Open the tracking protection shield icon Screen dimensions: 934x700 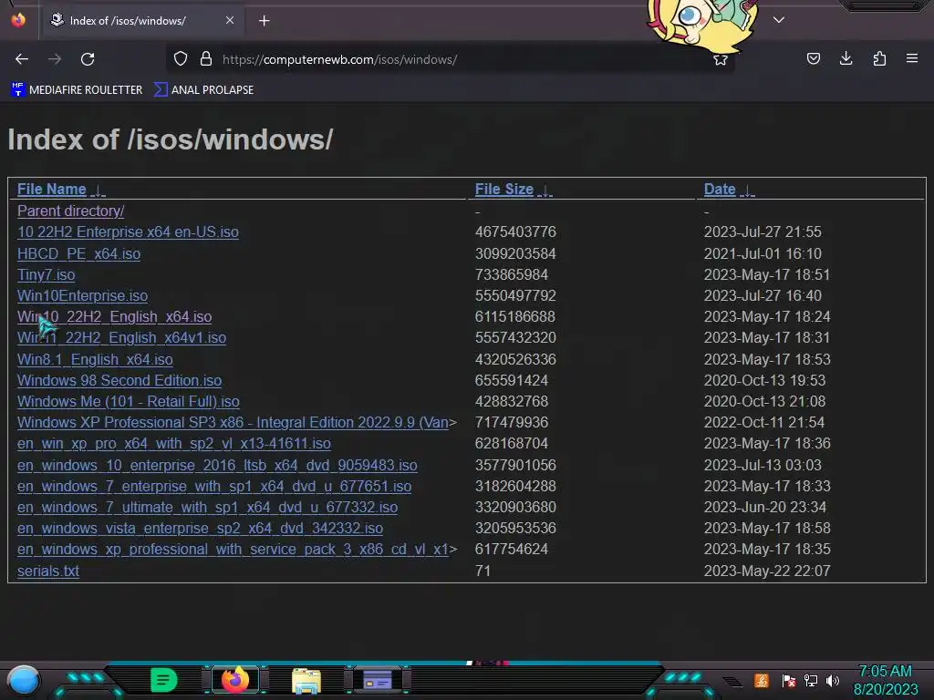pos(181,59)
